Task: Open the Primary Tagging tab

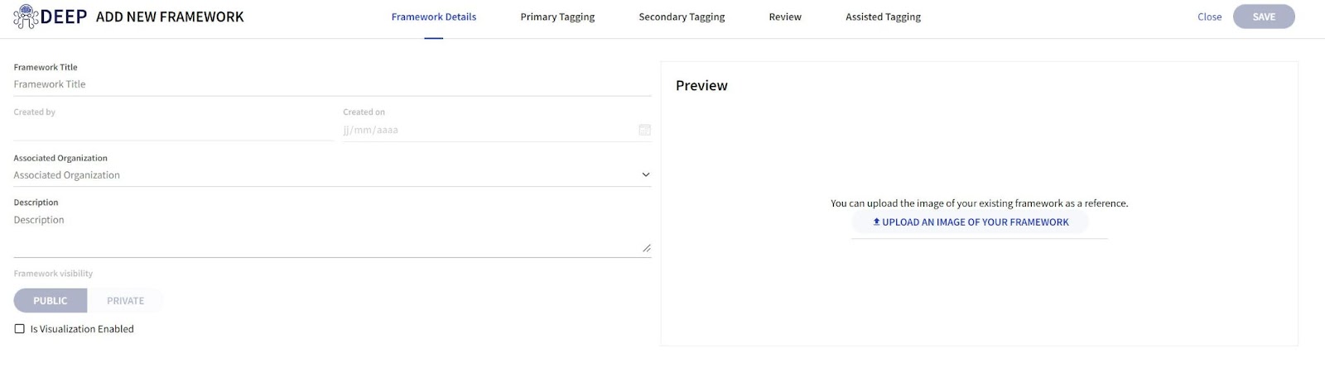Action: [557, 17]
